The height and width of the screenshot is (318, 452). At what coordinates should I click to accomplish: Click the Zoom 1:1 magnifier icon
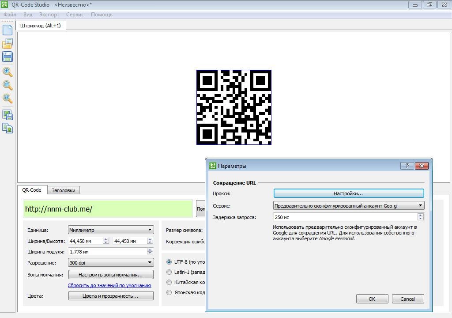pyautogui.click(x=8, y=98)
